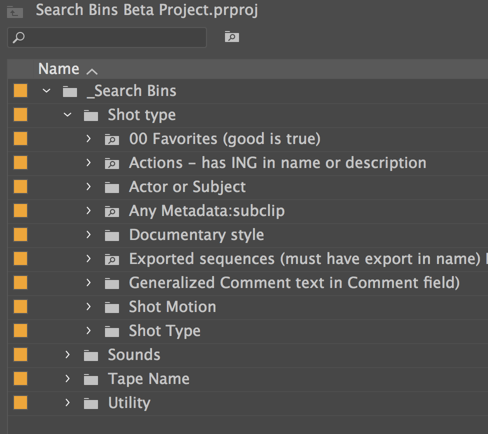Select 'Actions – has ING in name or description'
The image size is (488, 434).
tap(277, 163)
